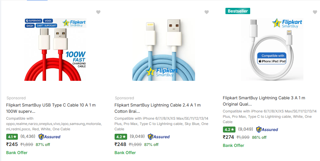Click Assured badge on the red cable
Viewport: 320px width, 161px height.
click(49, 137)
